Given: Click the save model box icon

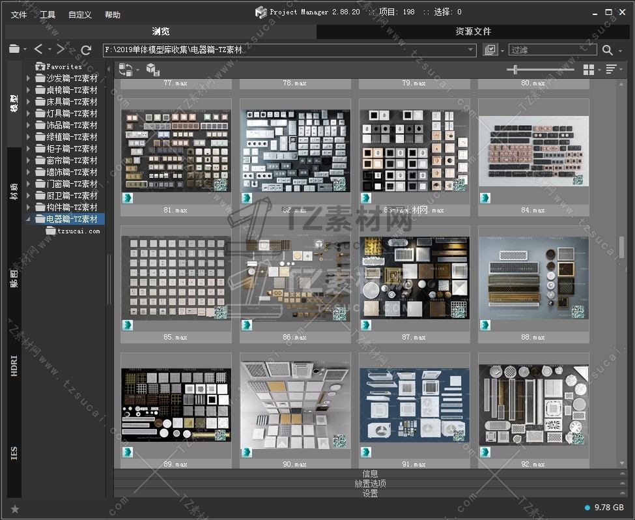Looking at the screenshot, I should (152, 69).
